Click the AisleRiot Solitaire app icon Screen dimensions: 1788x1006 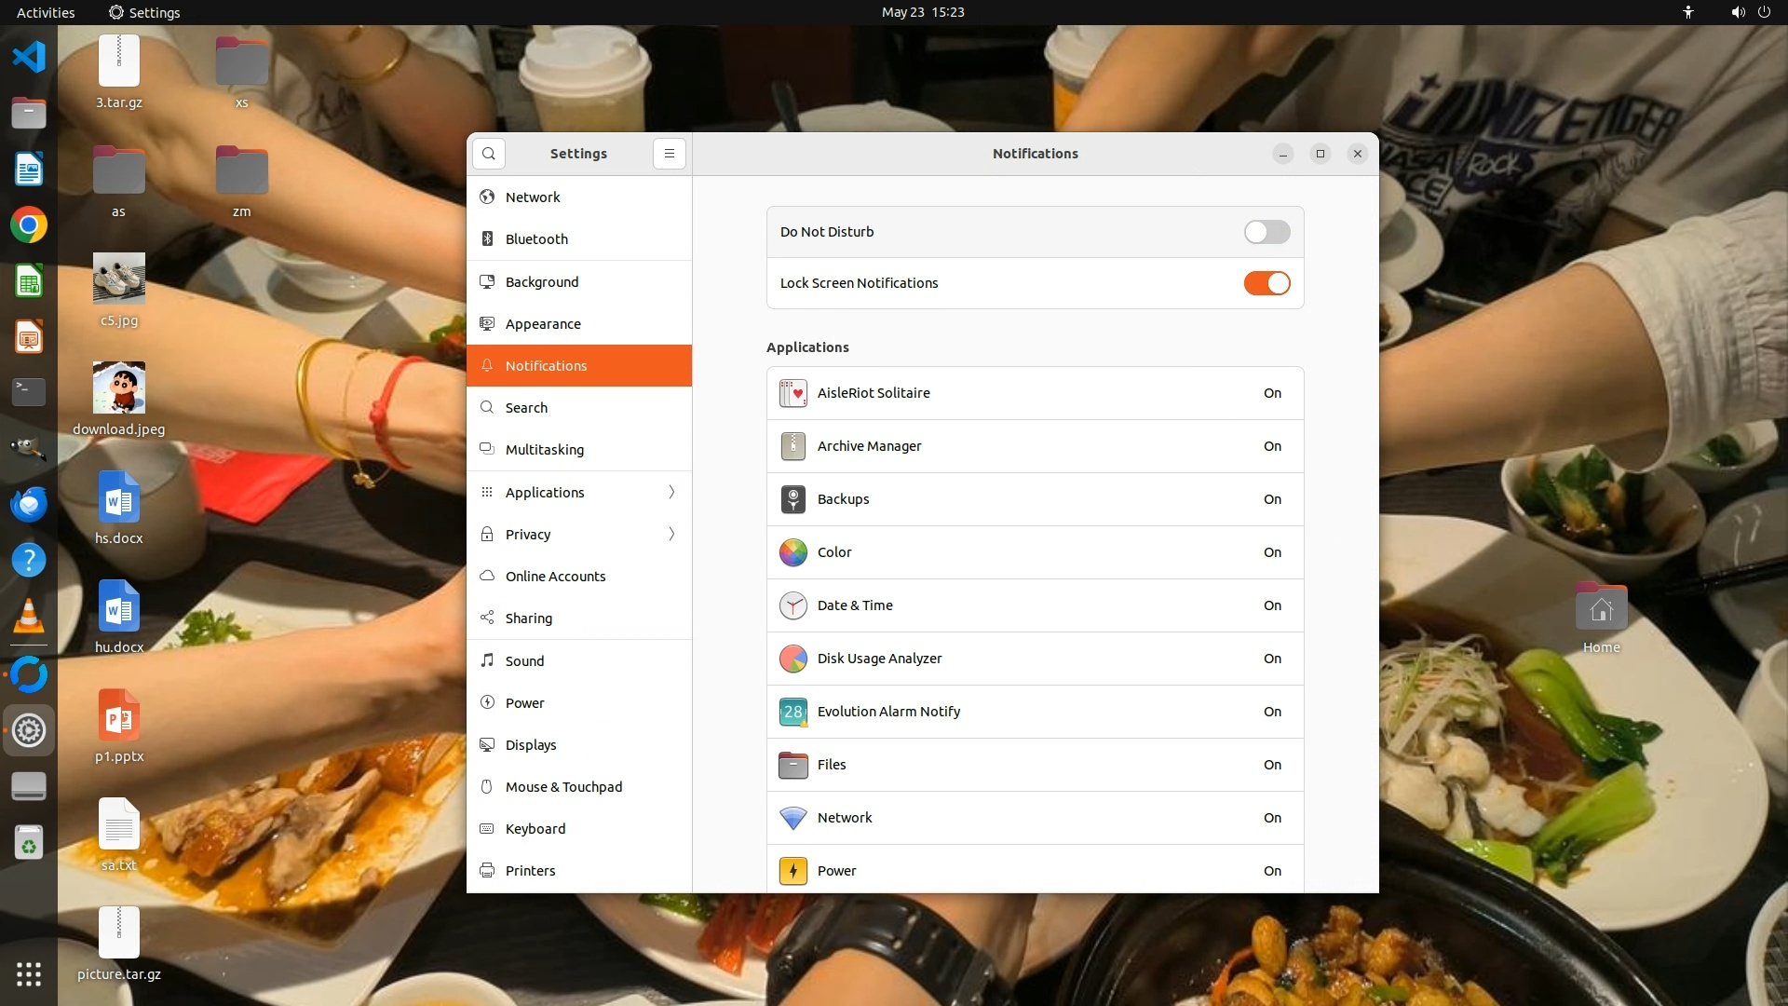point(792,393)
